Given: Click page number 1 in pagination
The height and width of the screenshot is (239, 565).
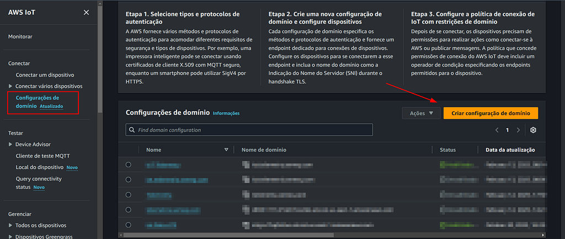Looking at the screenshot, I should click(508, 130).
